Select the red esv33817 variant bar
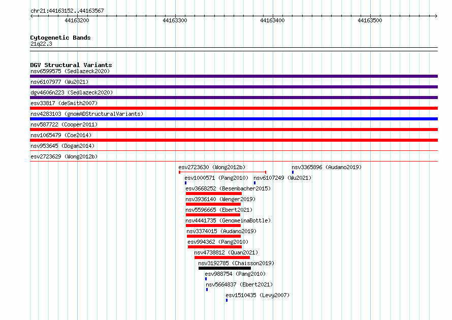This screenshot has height=320, width=452. coord(234,108)
